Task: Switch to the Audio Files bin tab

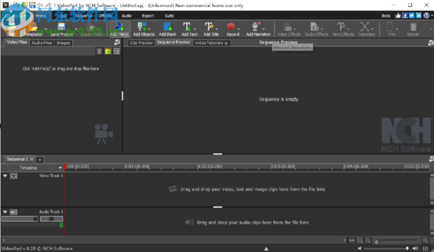Action: 42,43
